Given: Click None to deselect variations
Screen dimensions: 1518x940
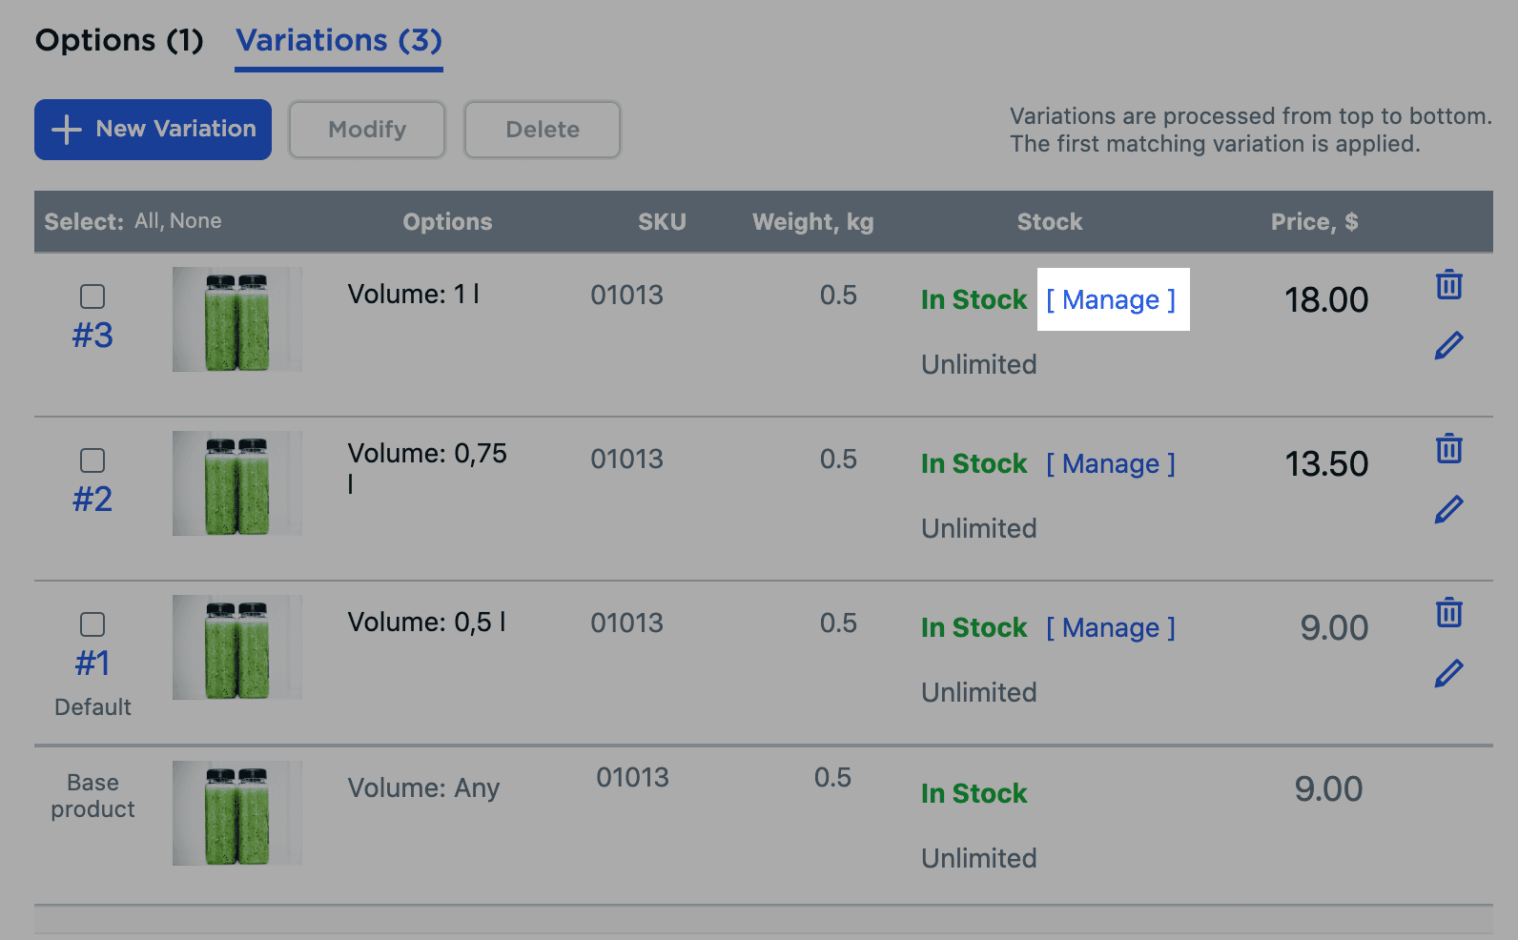Looking at the screenshot, I should 196,221.
